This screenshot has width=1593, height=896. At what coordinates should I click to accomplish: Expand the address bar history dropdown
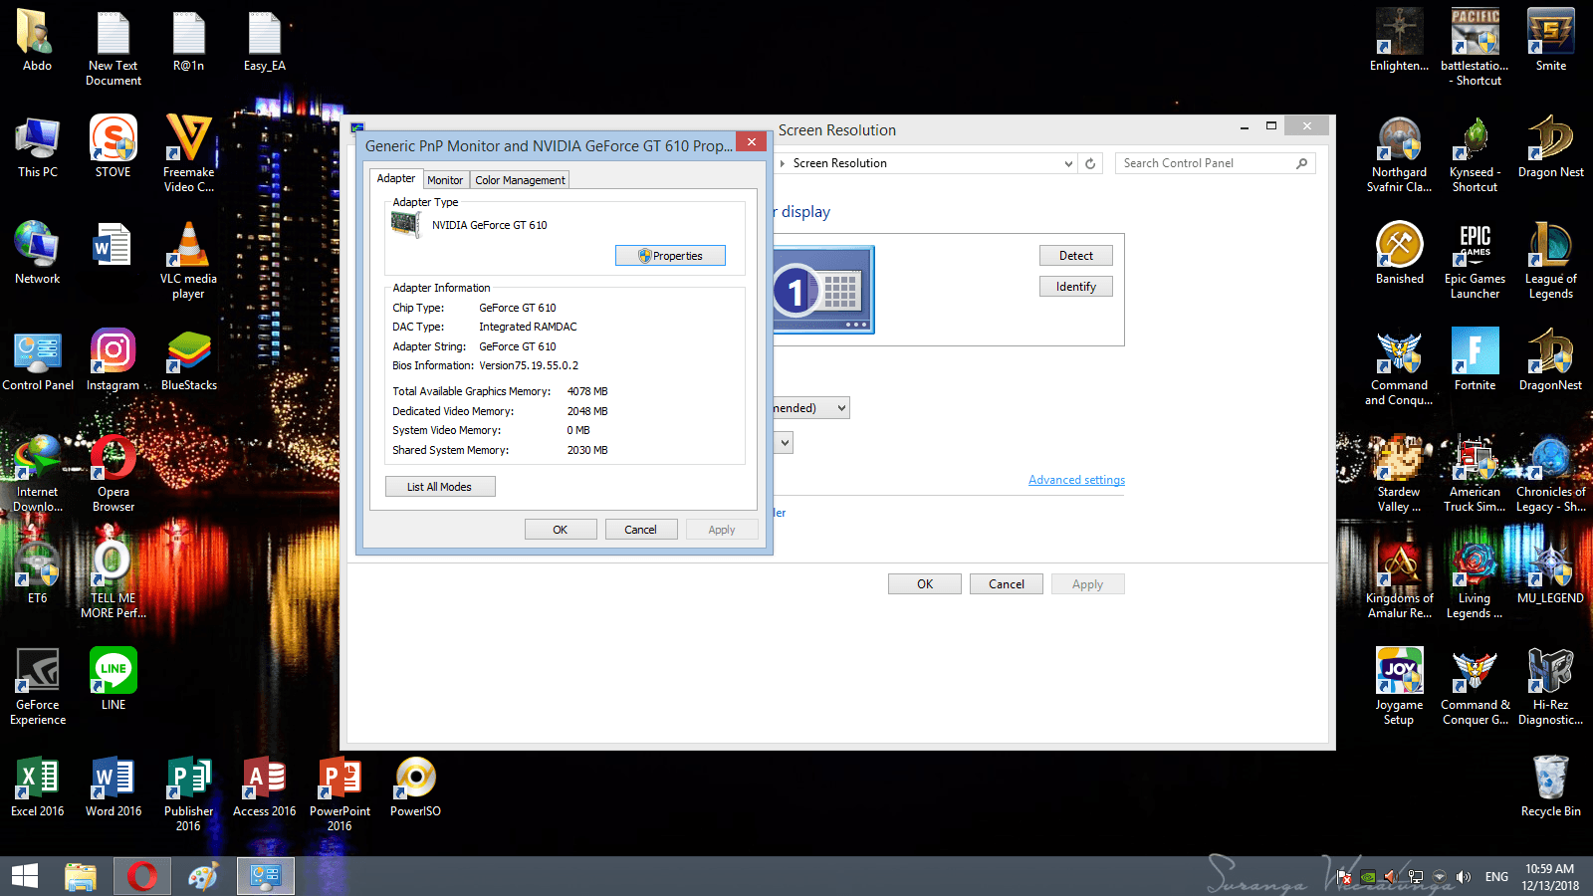click(x=1068, y=164)
